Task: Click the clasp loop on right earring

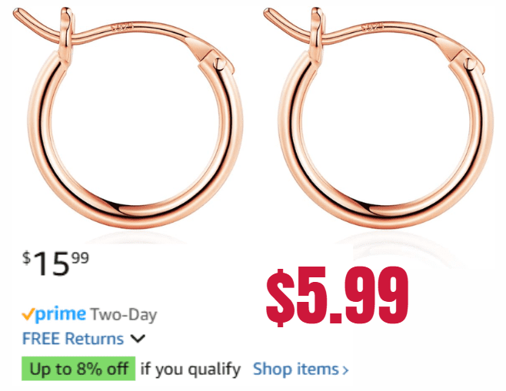Action: [316, 32]
